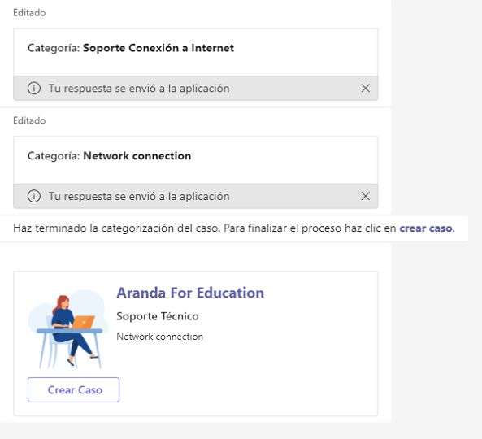Click the Editado label above Network connection card

[x=29, y=120]
